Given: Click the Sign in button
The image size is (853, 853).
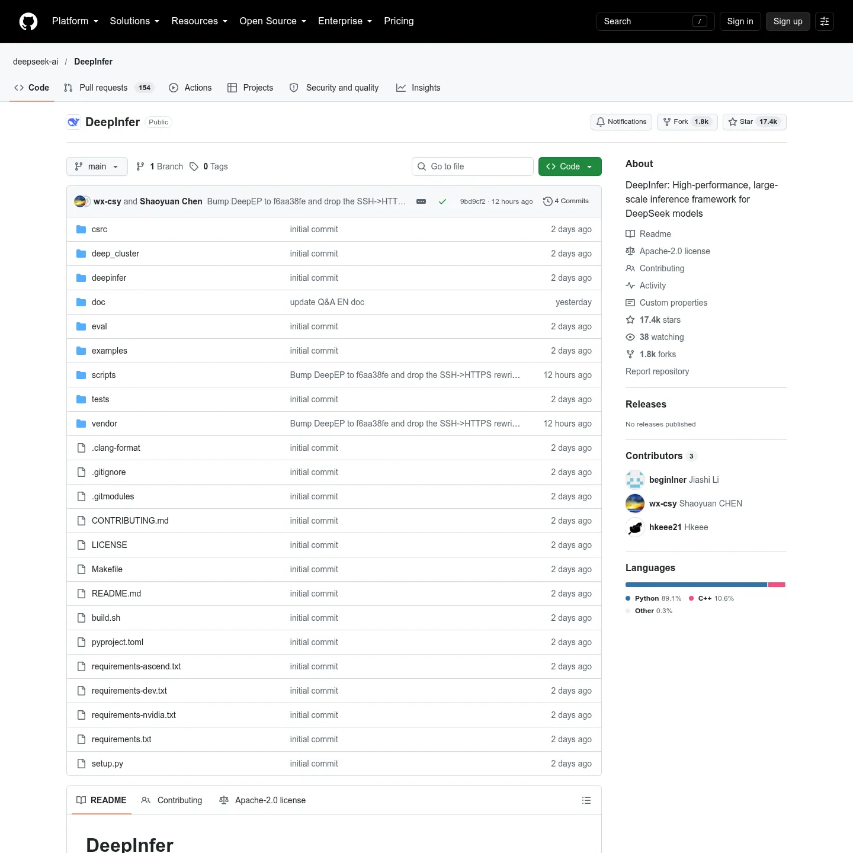Looking at the screenshot, I should (x=740, y=21).
